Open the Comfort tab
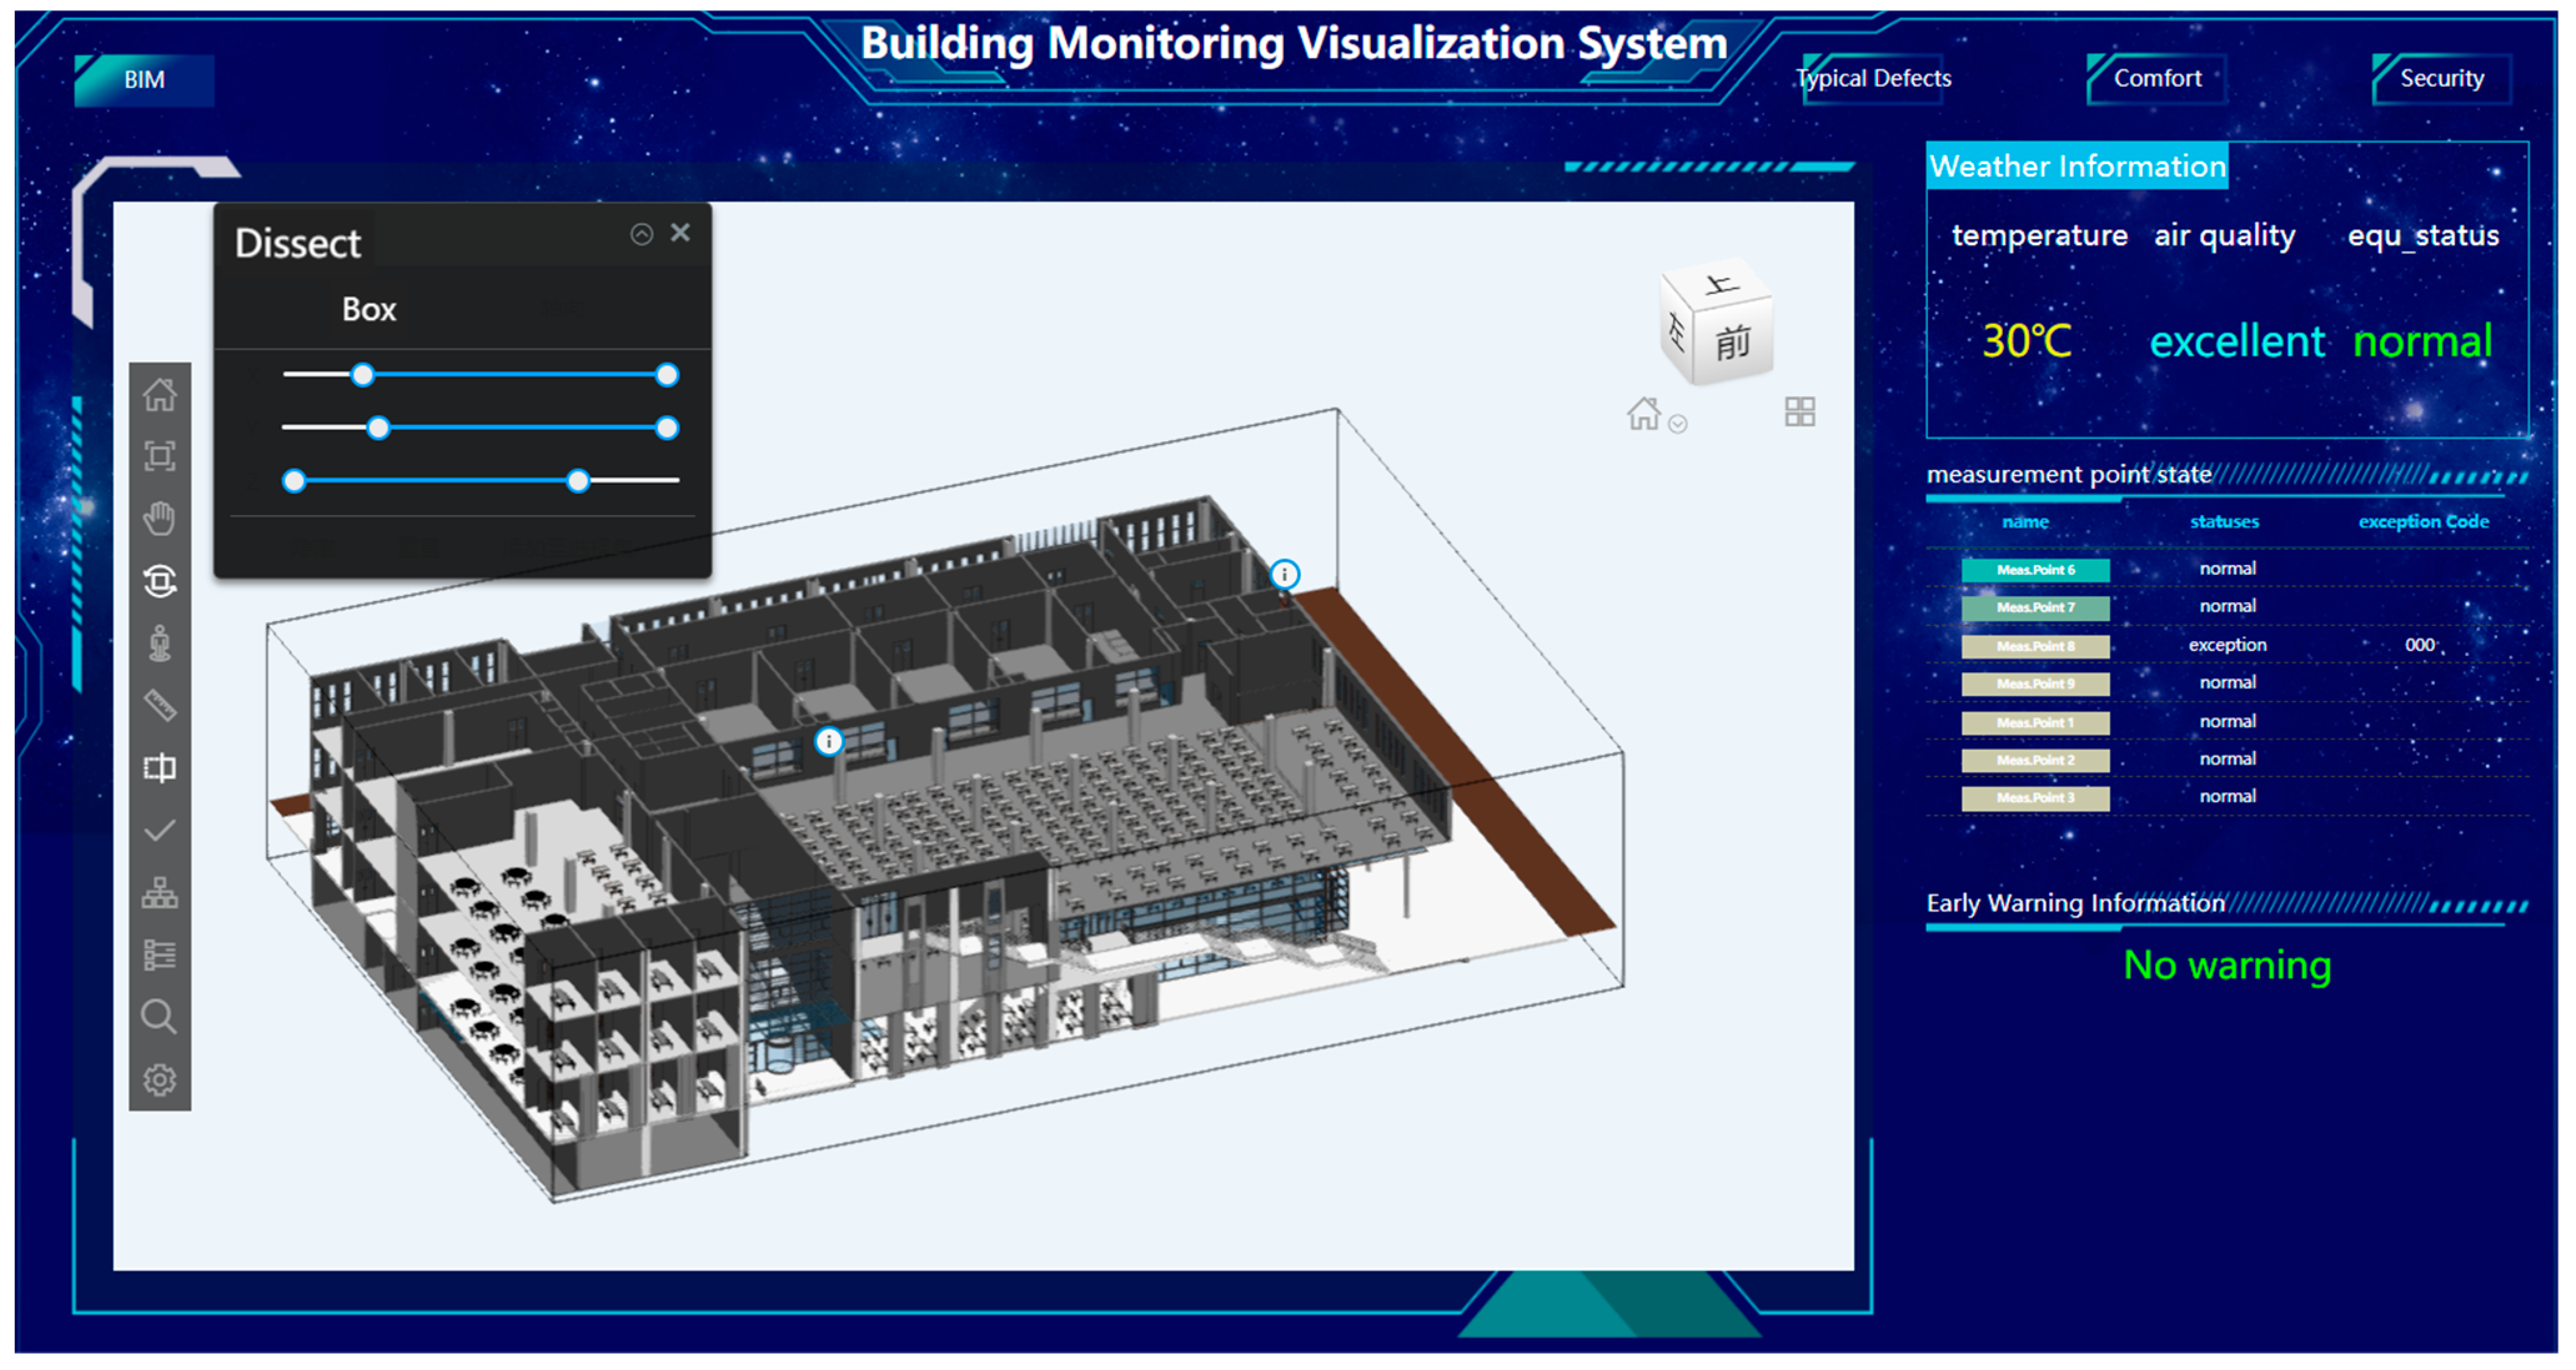Viewport: 2576px width, 1370px height. click(x=2157, y=78)
